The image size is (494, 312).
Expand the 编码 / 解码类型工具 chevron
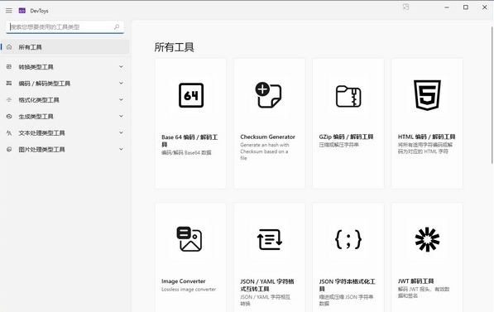pos(121,84)
